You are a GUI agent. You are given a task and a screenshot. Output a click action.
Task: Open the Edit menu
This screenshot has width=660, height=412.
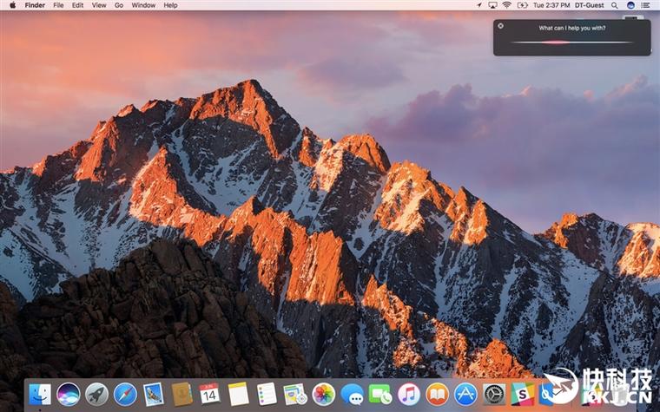coord(77,5)
